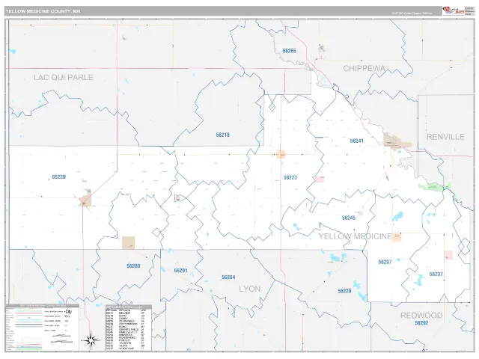Select the LYON county label
This screenshot has height=359, width=479.
tap(249, 289)
